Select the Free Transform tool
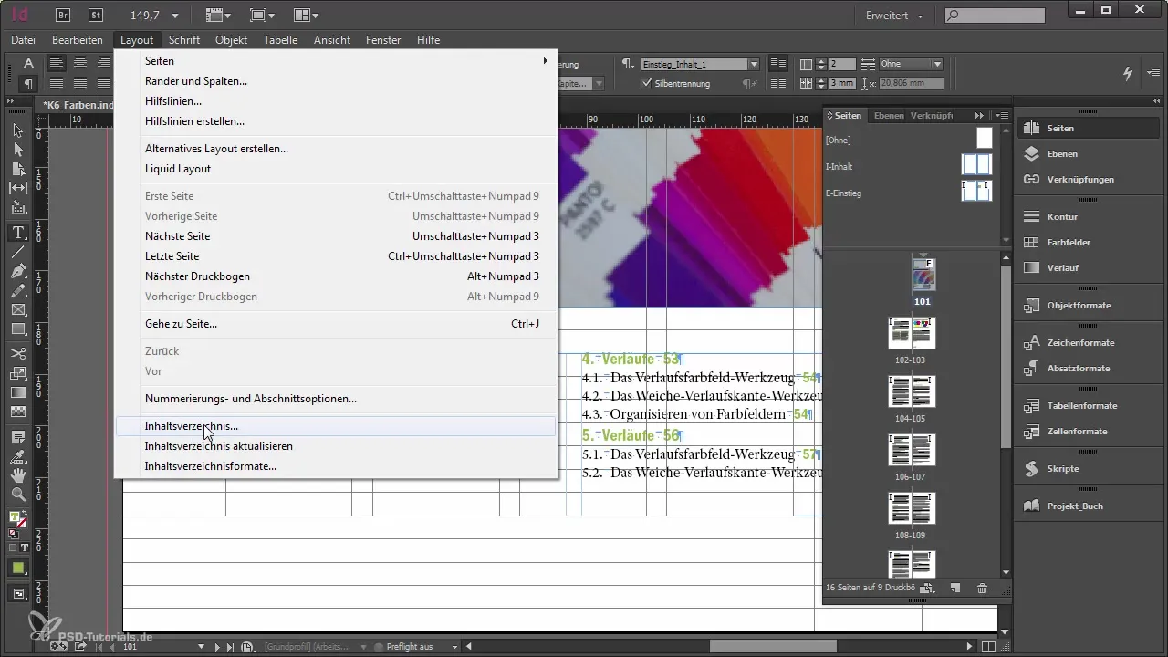Viewport: 1168px width, 657px height. [x=18, y=372]
